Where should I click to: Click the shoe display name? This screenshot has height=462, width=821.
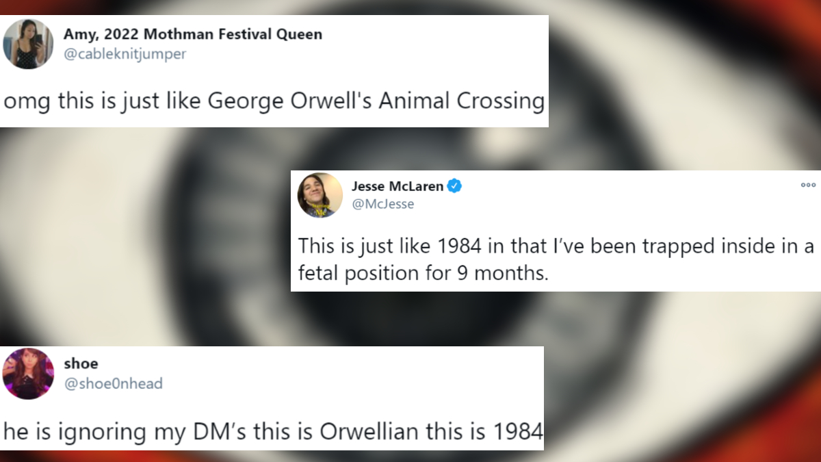click(81, 363)
